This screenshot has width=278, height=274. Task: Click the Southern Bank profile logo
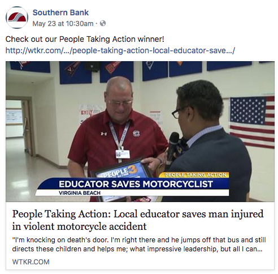pos(17,18)
